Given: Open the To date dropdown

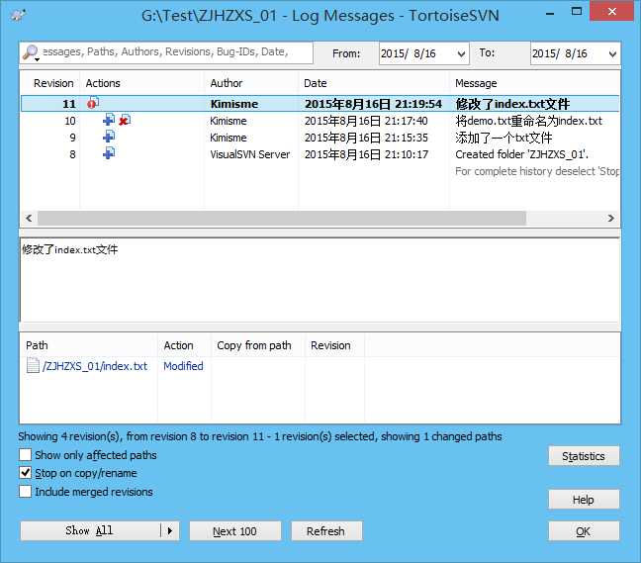Looking at the screenshot, I should [x=612, y=54].
